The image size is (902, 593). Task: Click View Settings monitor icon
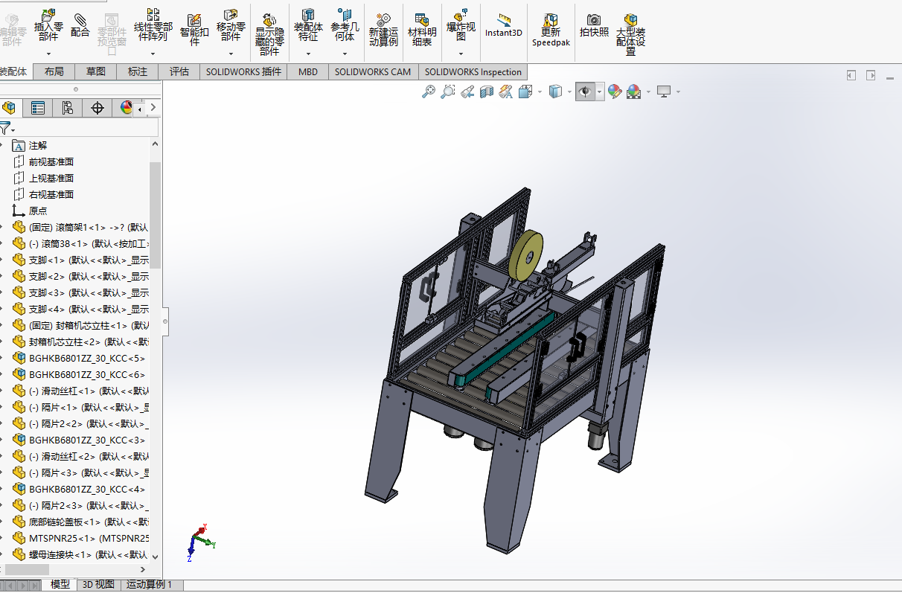[x=664, y=92]
